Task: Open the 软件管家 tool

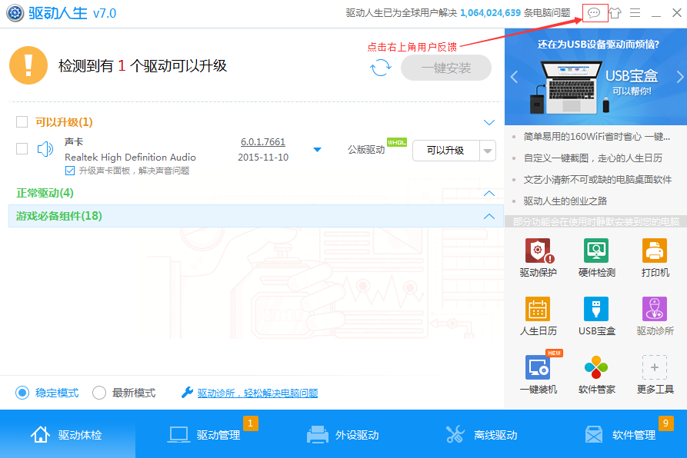Action: pyautogui.click(x=596, y=374)
